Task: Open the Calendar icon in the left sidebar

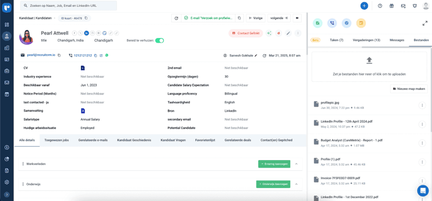Action: (x=7, y=95)
